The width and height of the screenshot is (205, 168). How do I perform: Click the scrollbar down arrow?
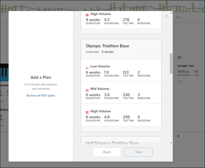[171, 143]
